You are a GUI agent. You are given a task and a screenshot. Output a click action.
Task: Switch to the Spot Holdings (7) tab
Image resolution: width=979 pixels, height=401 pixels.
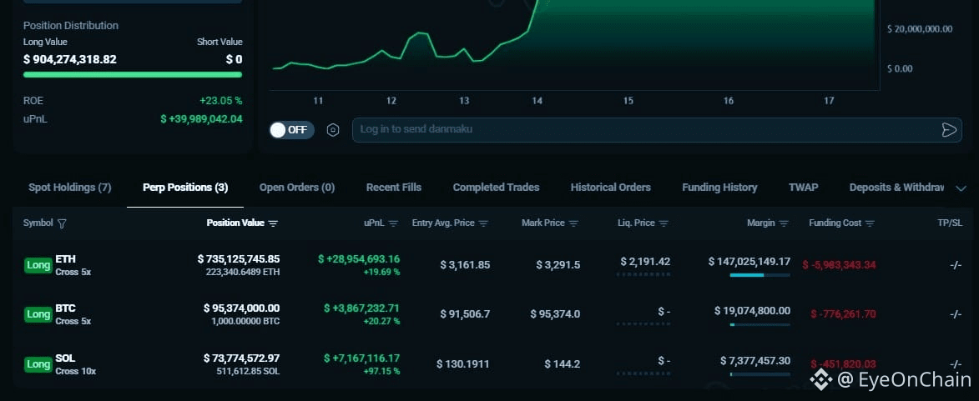pos(69,188)
